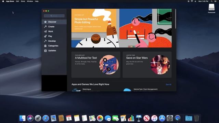This screenshot has height=123, width=219.
Task: Click the App Store search field
Action: tap(54, 16)
